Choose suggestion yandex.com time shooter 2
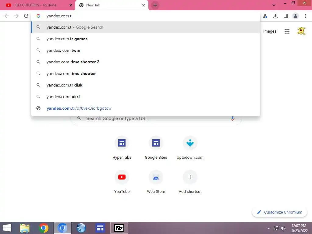Screen dimensions: 312x234 point(146,62)
